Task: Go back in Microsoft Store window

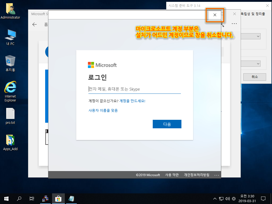Action: (x=35, y=24)
